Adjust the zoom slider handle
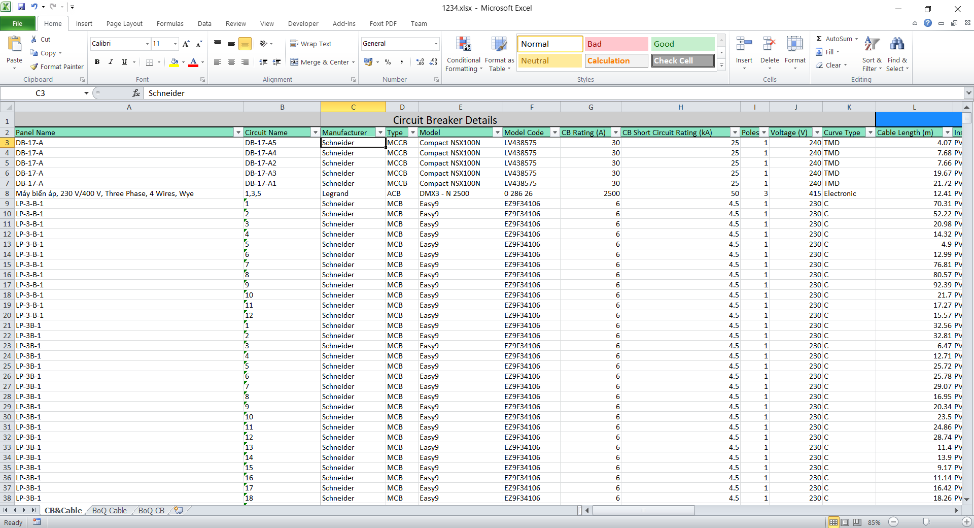The width and height of the screenshot is (974, 528). coord(926,522)
